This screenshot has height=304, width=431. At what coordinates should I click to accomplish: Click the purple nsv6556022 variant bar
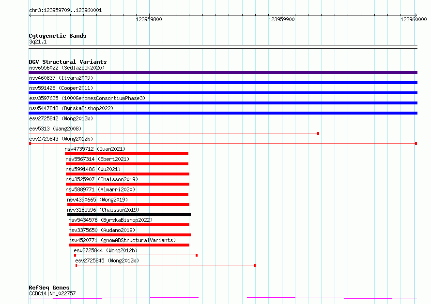(223, 72)
